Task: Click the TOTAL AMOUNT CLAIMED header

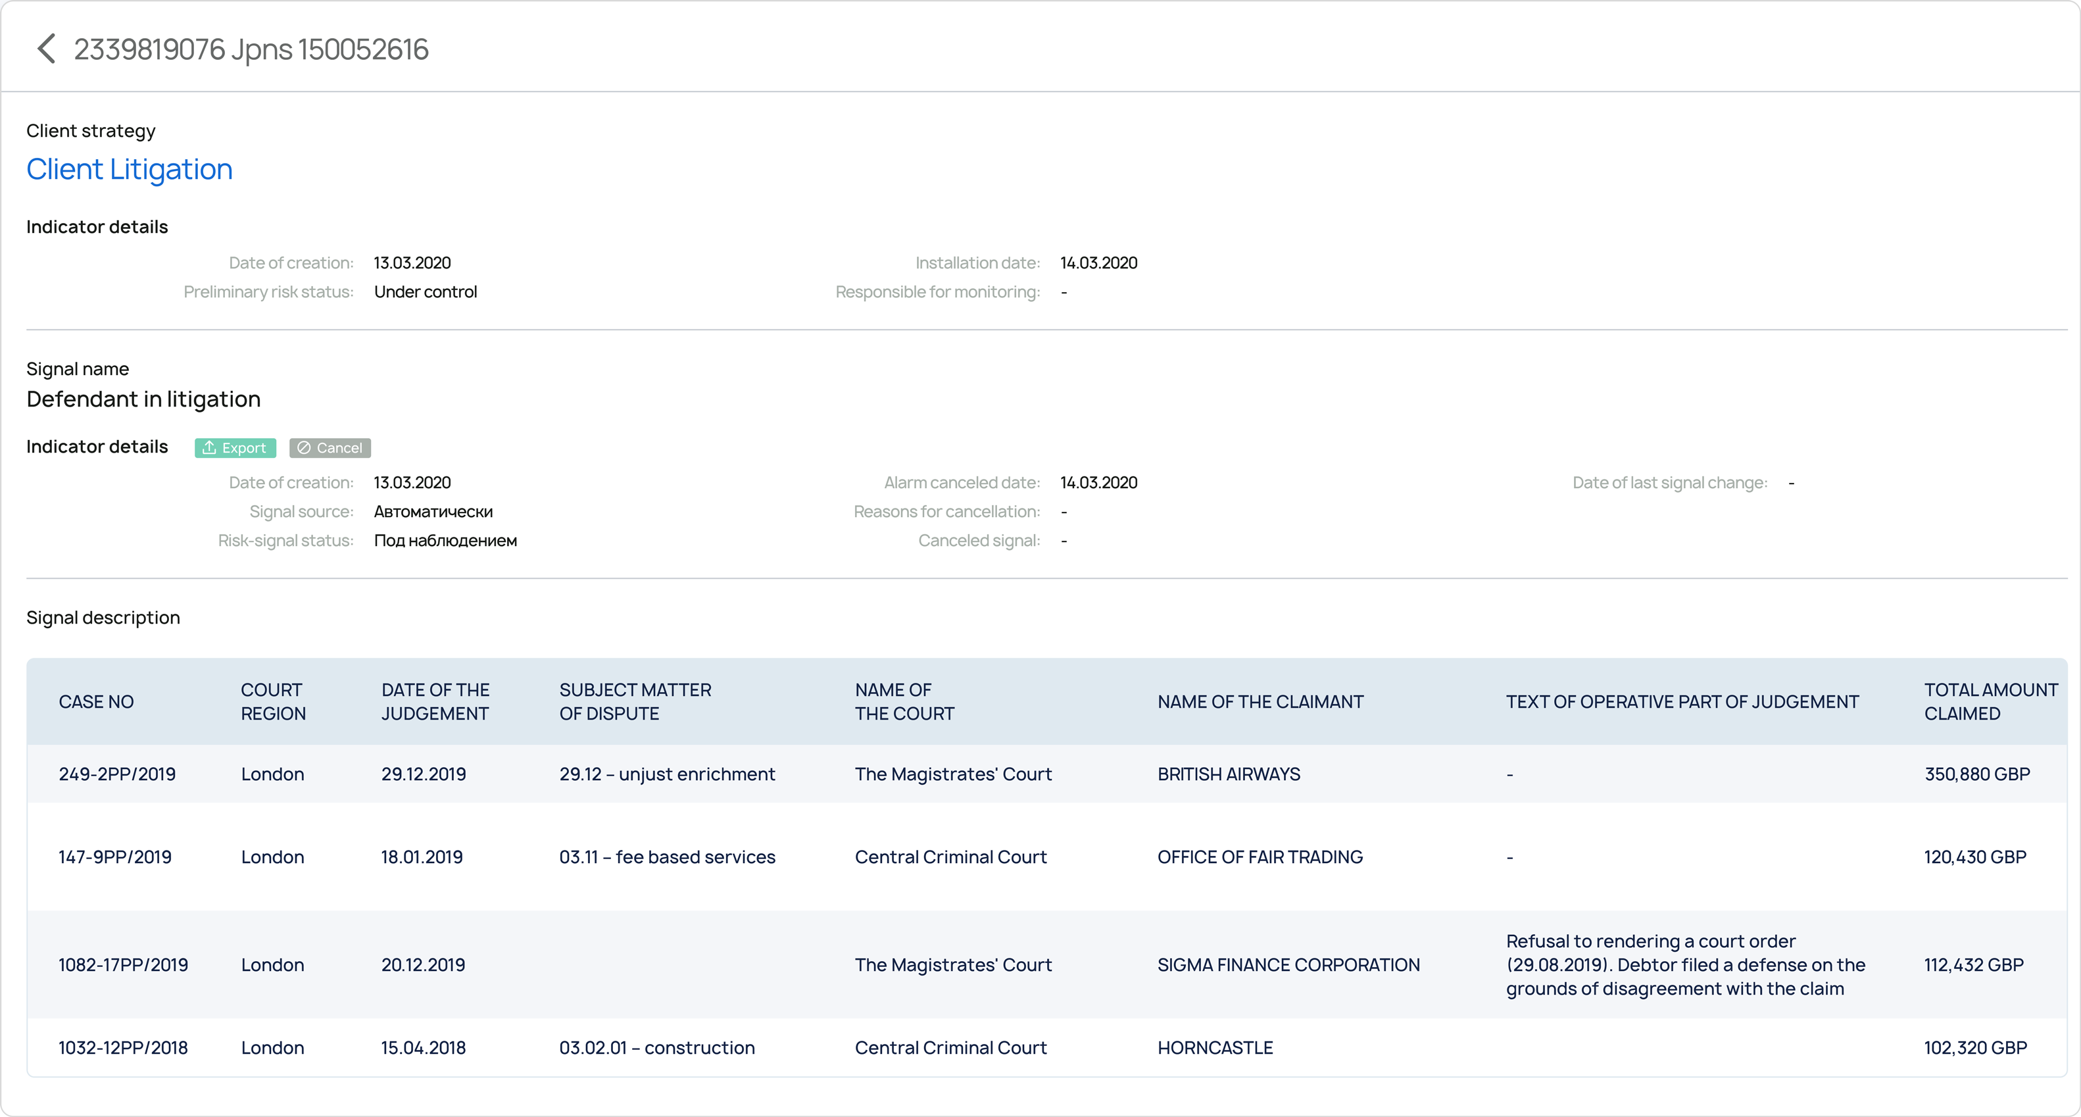Action: 1990,701
